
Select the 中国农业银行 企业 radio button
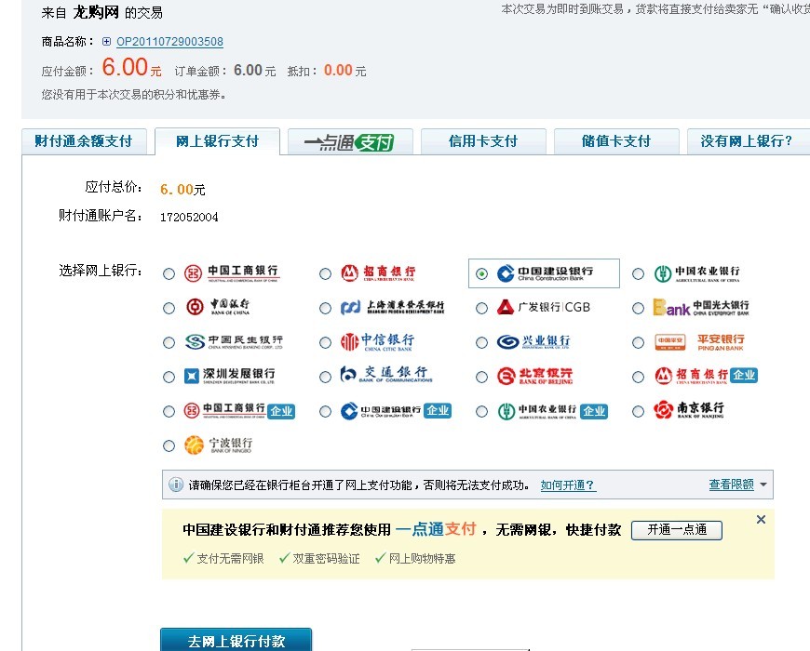[x=481, y=412]
